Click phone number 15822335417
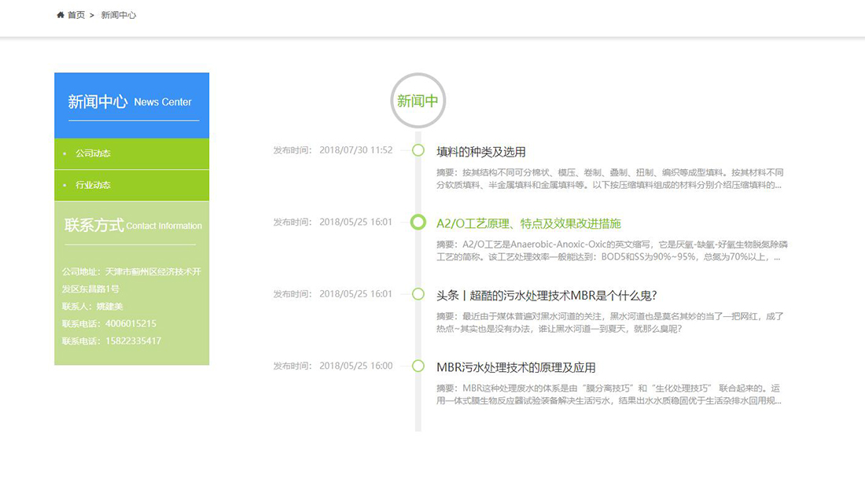The image size is (865, 486). coord(133,341)
